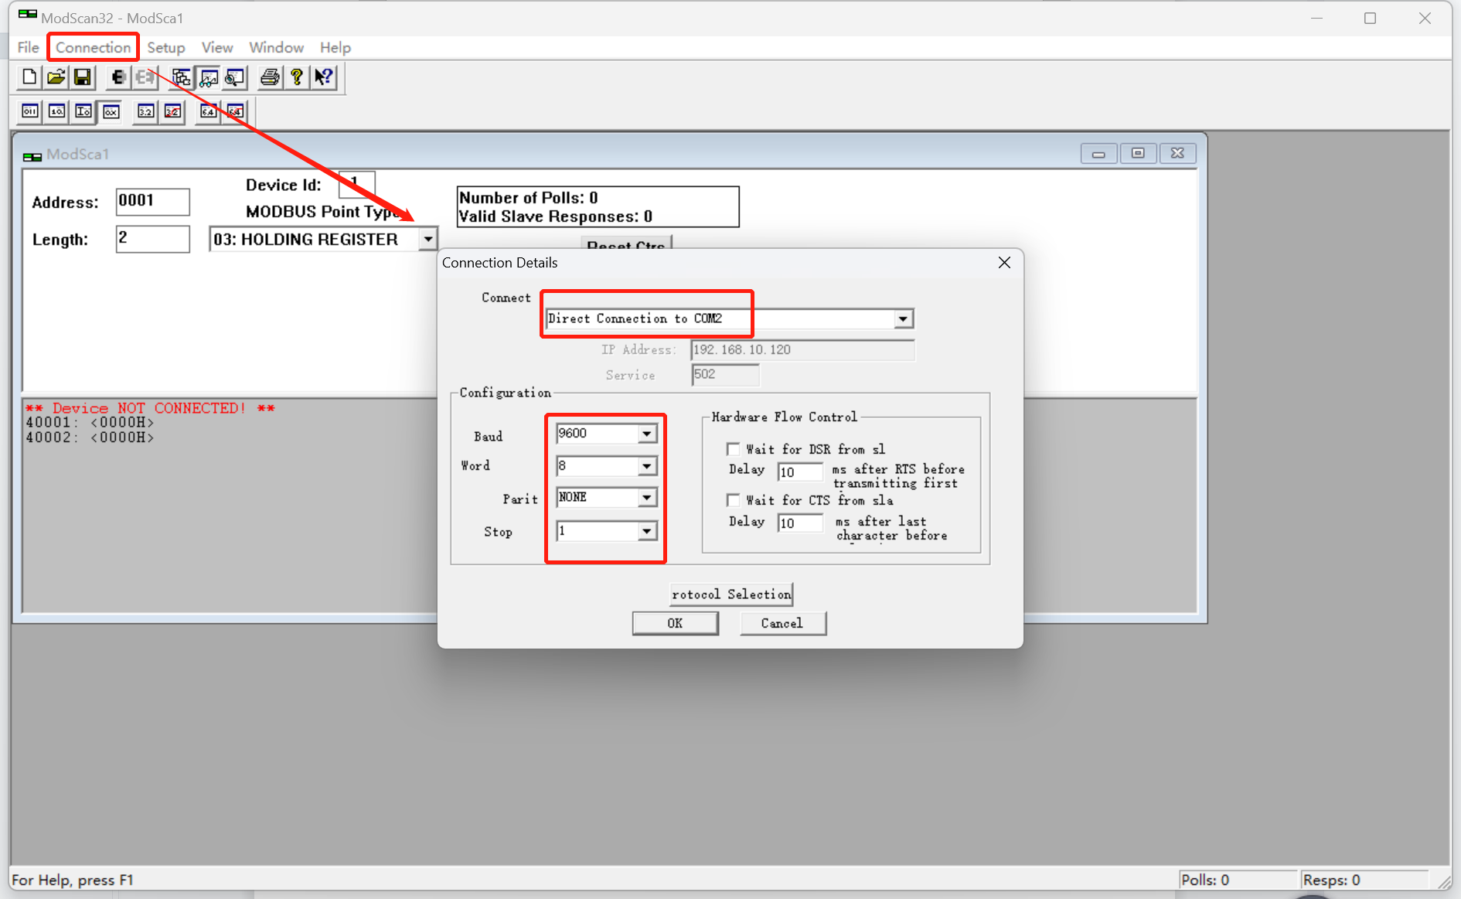Expand the Parity dropdown showing NONE
The image size is (1461, 899).
(x=646, y=498)
